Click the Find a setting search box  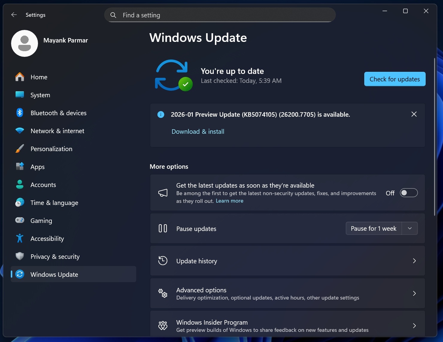tap(220, 15)
